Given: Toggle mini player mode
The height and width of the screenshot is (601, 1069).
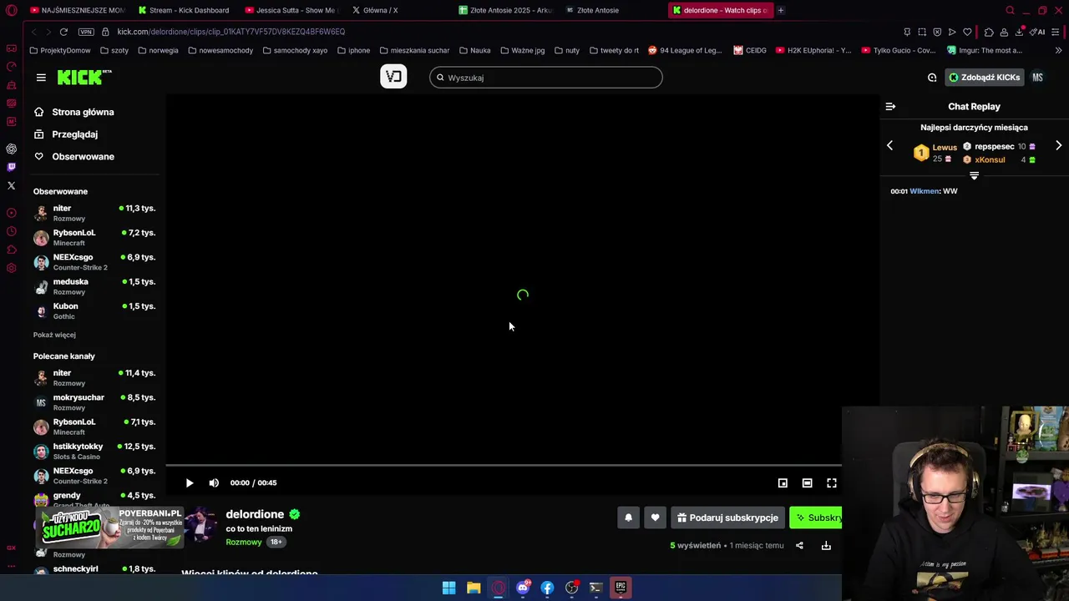Looking at the screenshot, I should coord(783,482).
